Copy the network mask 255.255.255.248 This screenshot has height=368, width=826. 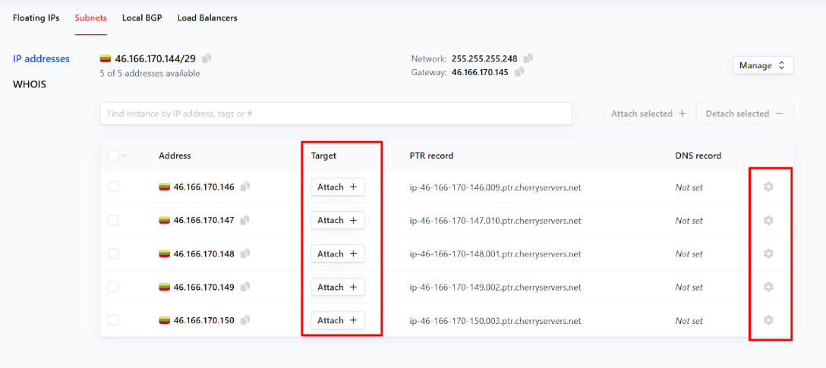528,58
